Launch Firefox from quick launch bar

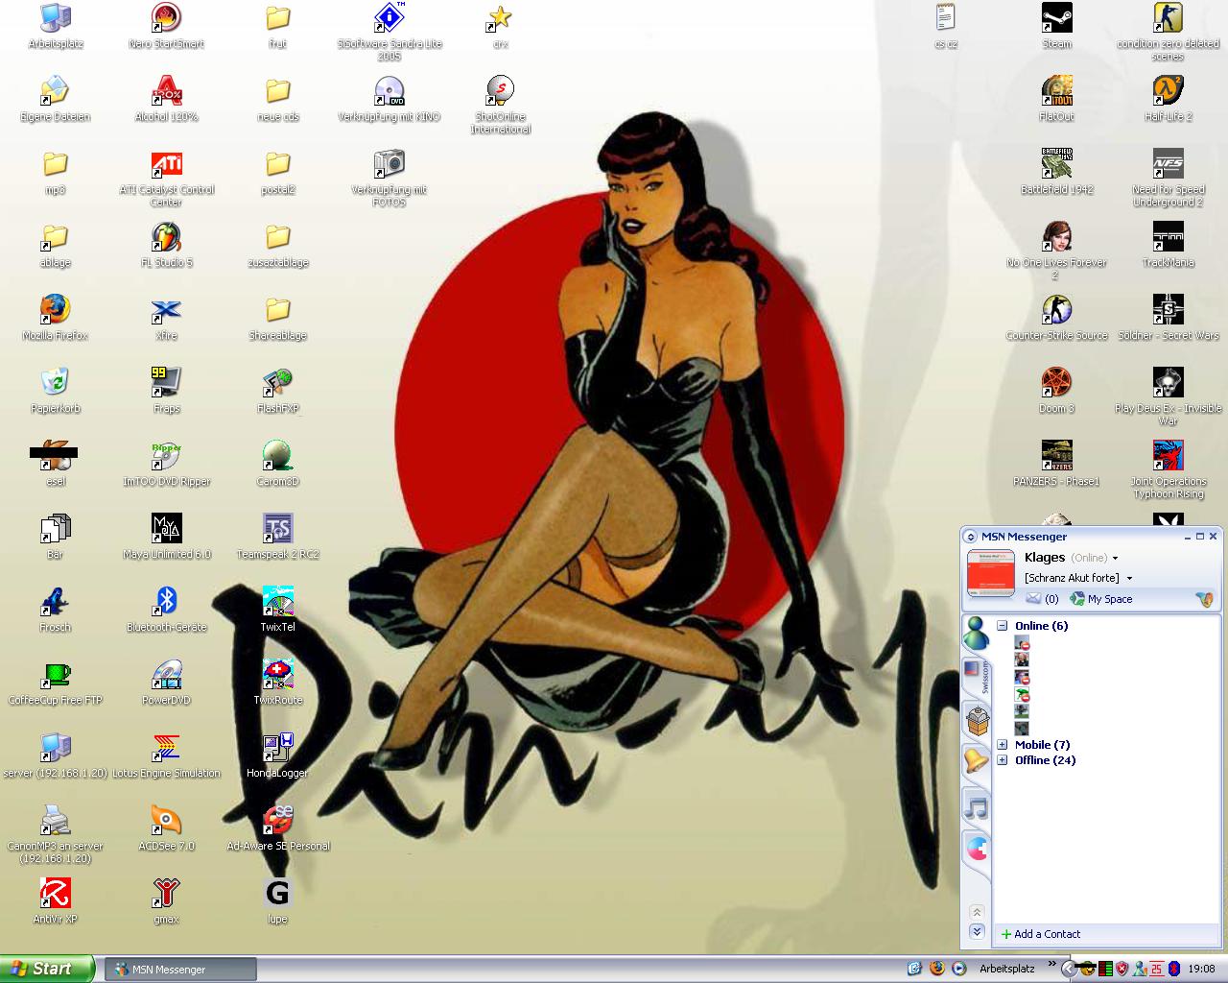[x=936, y=969]
